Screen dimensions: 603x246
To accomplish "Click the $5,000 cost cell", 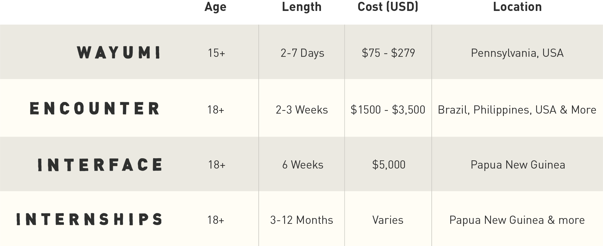I will pos(389,165).
